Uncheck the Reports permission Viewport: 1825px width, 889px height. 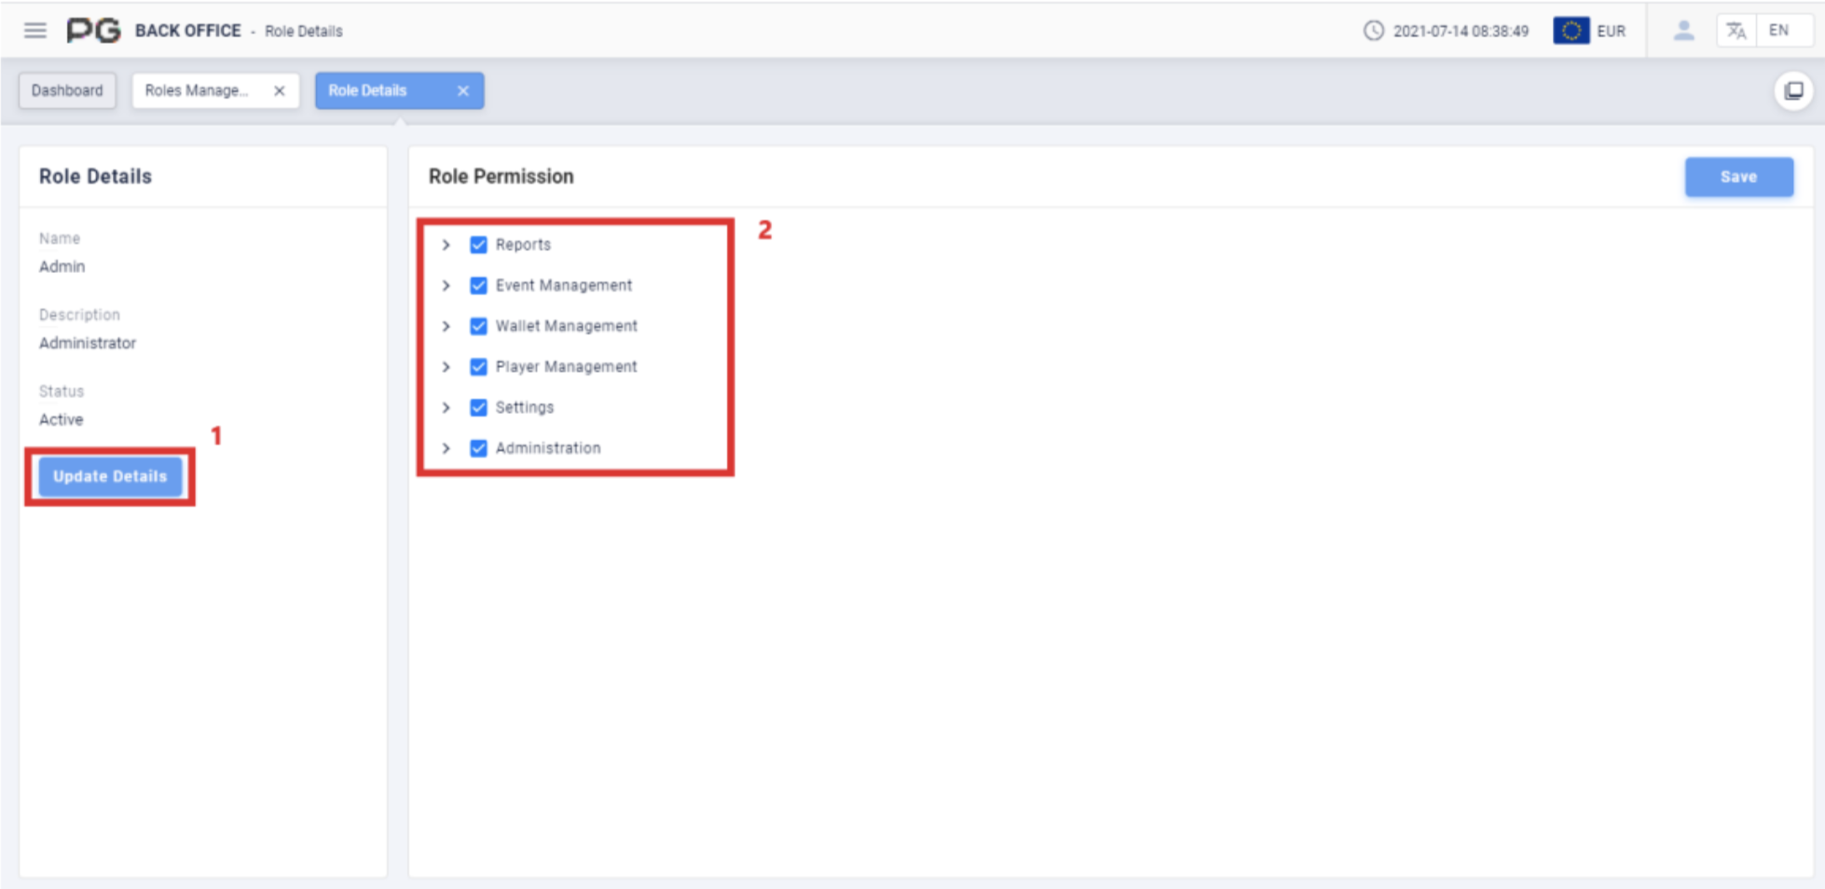[478, 244]
